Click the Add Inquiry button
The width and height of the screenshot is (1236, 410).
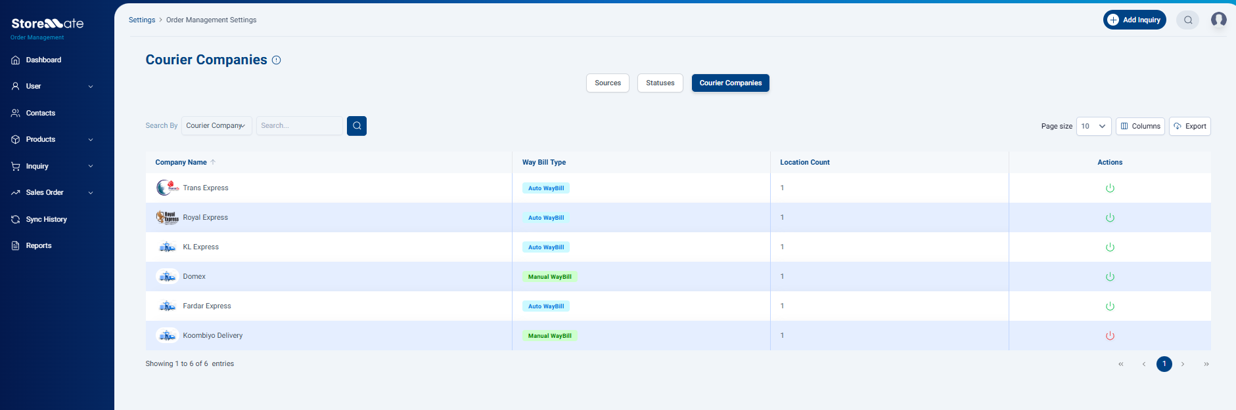pyautogui.click(x=1135, y=20)
